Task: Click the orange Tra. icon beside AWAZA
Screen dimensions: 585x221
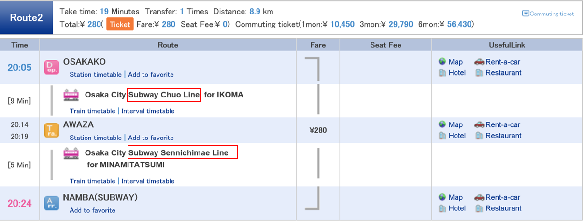Action: click(52, 130)
